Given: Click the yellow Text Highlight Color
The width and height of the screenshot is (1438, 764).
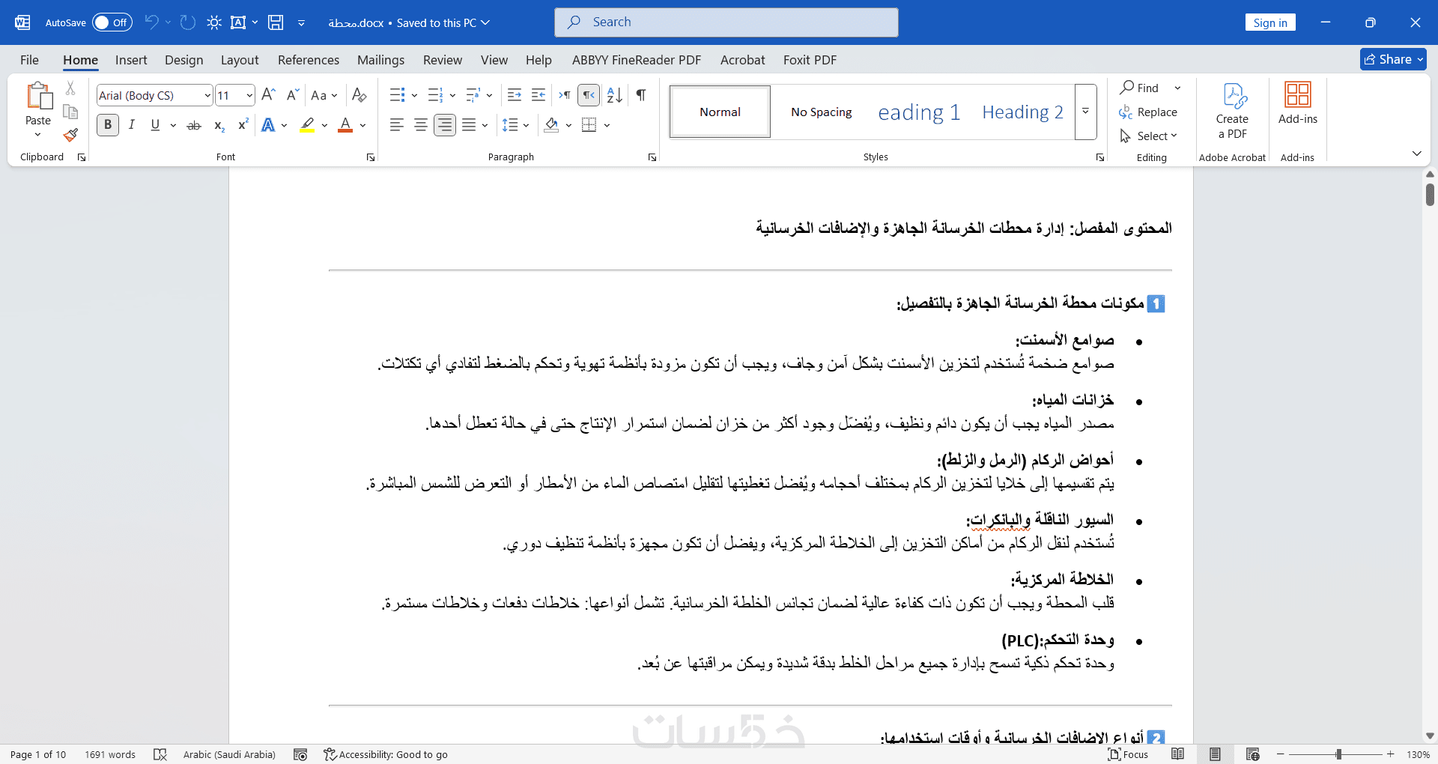Looking at the screenshot, I should tap(307, 125).
